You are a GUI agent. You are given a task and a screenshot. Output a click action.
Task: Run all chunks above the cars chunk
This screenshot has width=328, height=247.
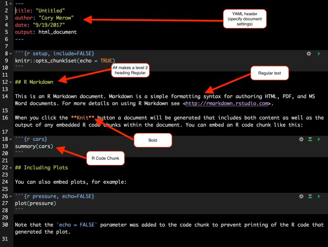(x=310, y=140)
